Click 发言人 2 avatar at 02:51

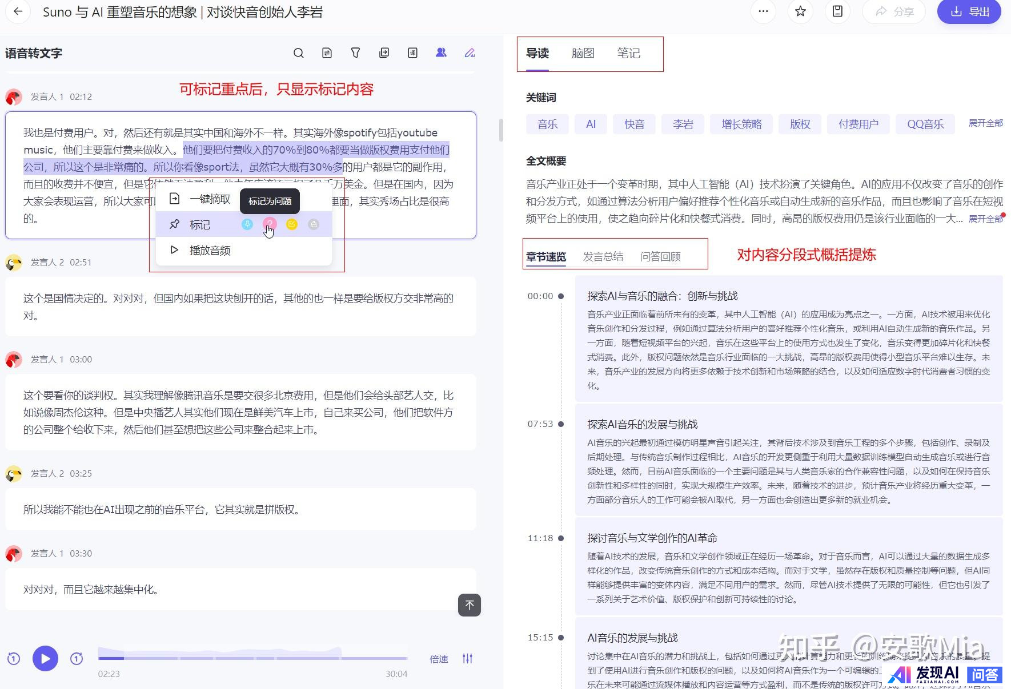(x=14, y=263)
